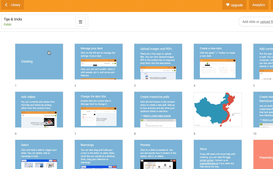Select the Change the deck title slide
The image size is (273, 169).
[99, 109]
